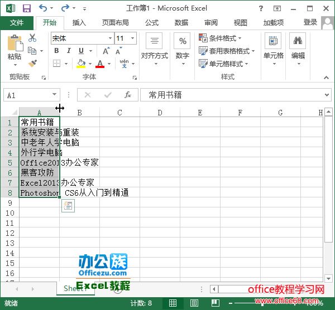
Task: Open Conditional Formatting menu
Action: coord(220,38)
